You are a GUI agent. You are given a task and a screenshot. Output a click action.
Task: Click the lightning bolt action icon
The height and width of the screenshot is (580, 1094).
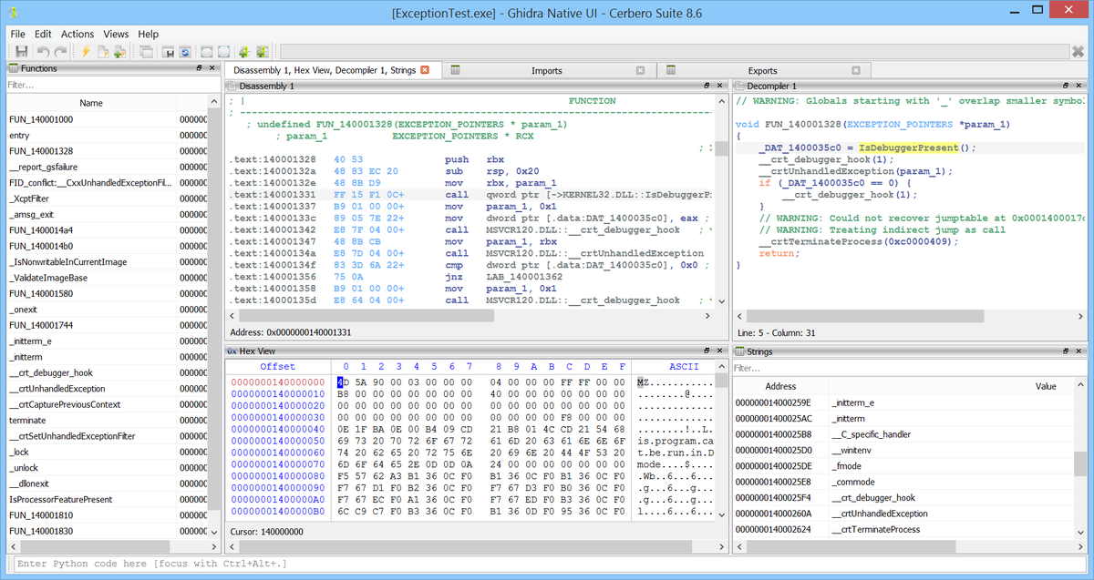coord(86,52)
